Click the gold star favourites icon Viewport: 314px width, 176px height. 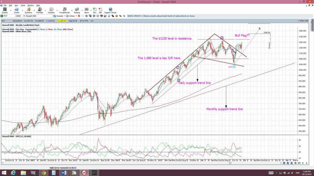pyautogui.click(x=116, y=16)
